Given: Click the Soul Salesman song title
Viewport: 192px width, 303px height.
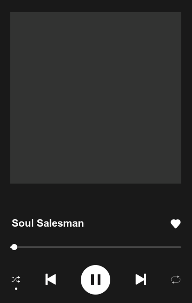Looking at the screenshot, I should tap(48, 223).
